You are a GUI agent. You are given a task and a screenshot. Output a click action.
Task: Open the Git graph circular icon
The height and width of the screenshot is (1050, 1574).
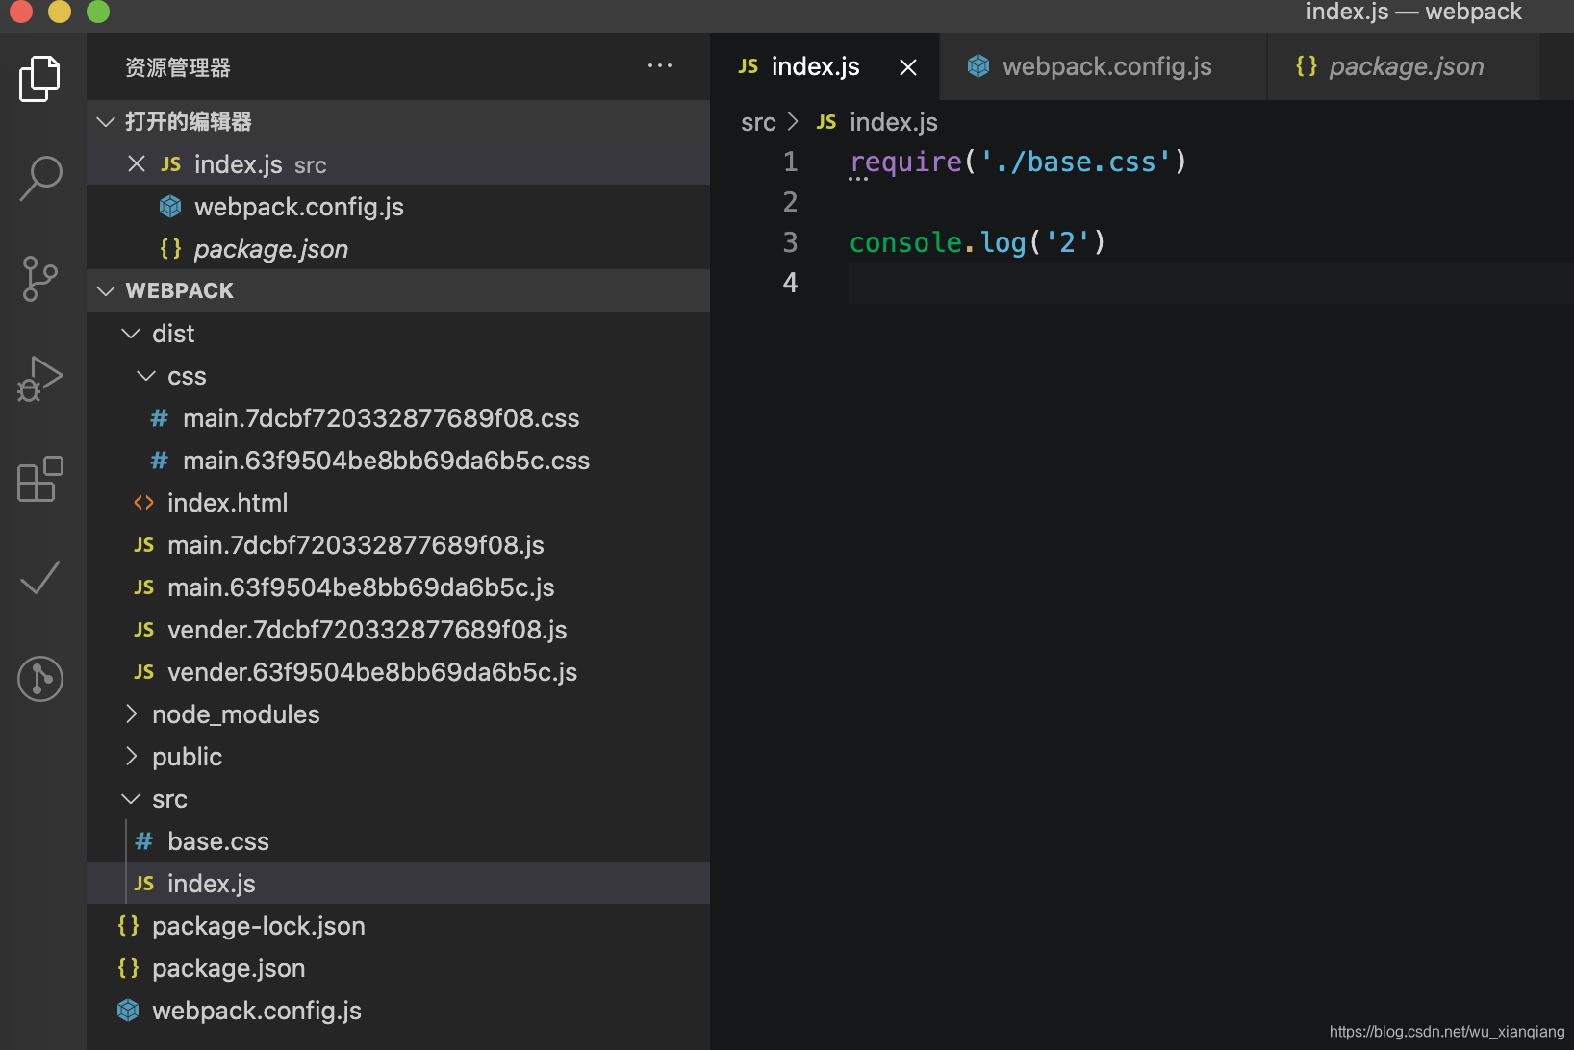(40, 679)
